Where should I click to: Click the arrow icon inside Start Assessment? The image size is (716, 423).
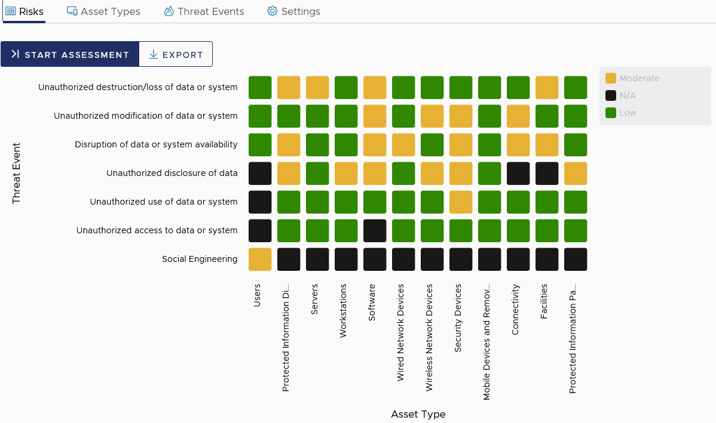click(15, 54)
